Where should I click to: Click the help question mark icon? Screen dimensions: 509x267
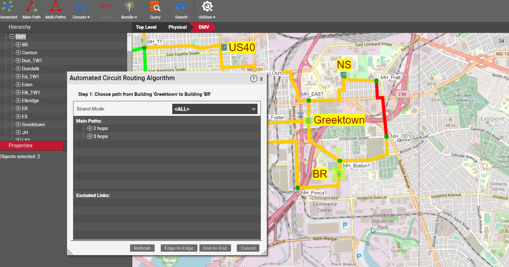click(x=254, y=79)
